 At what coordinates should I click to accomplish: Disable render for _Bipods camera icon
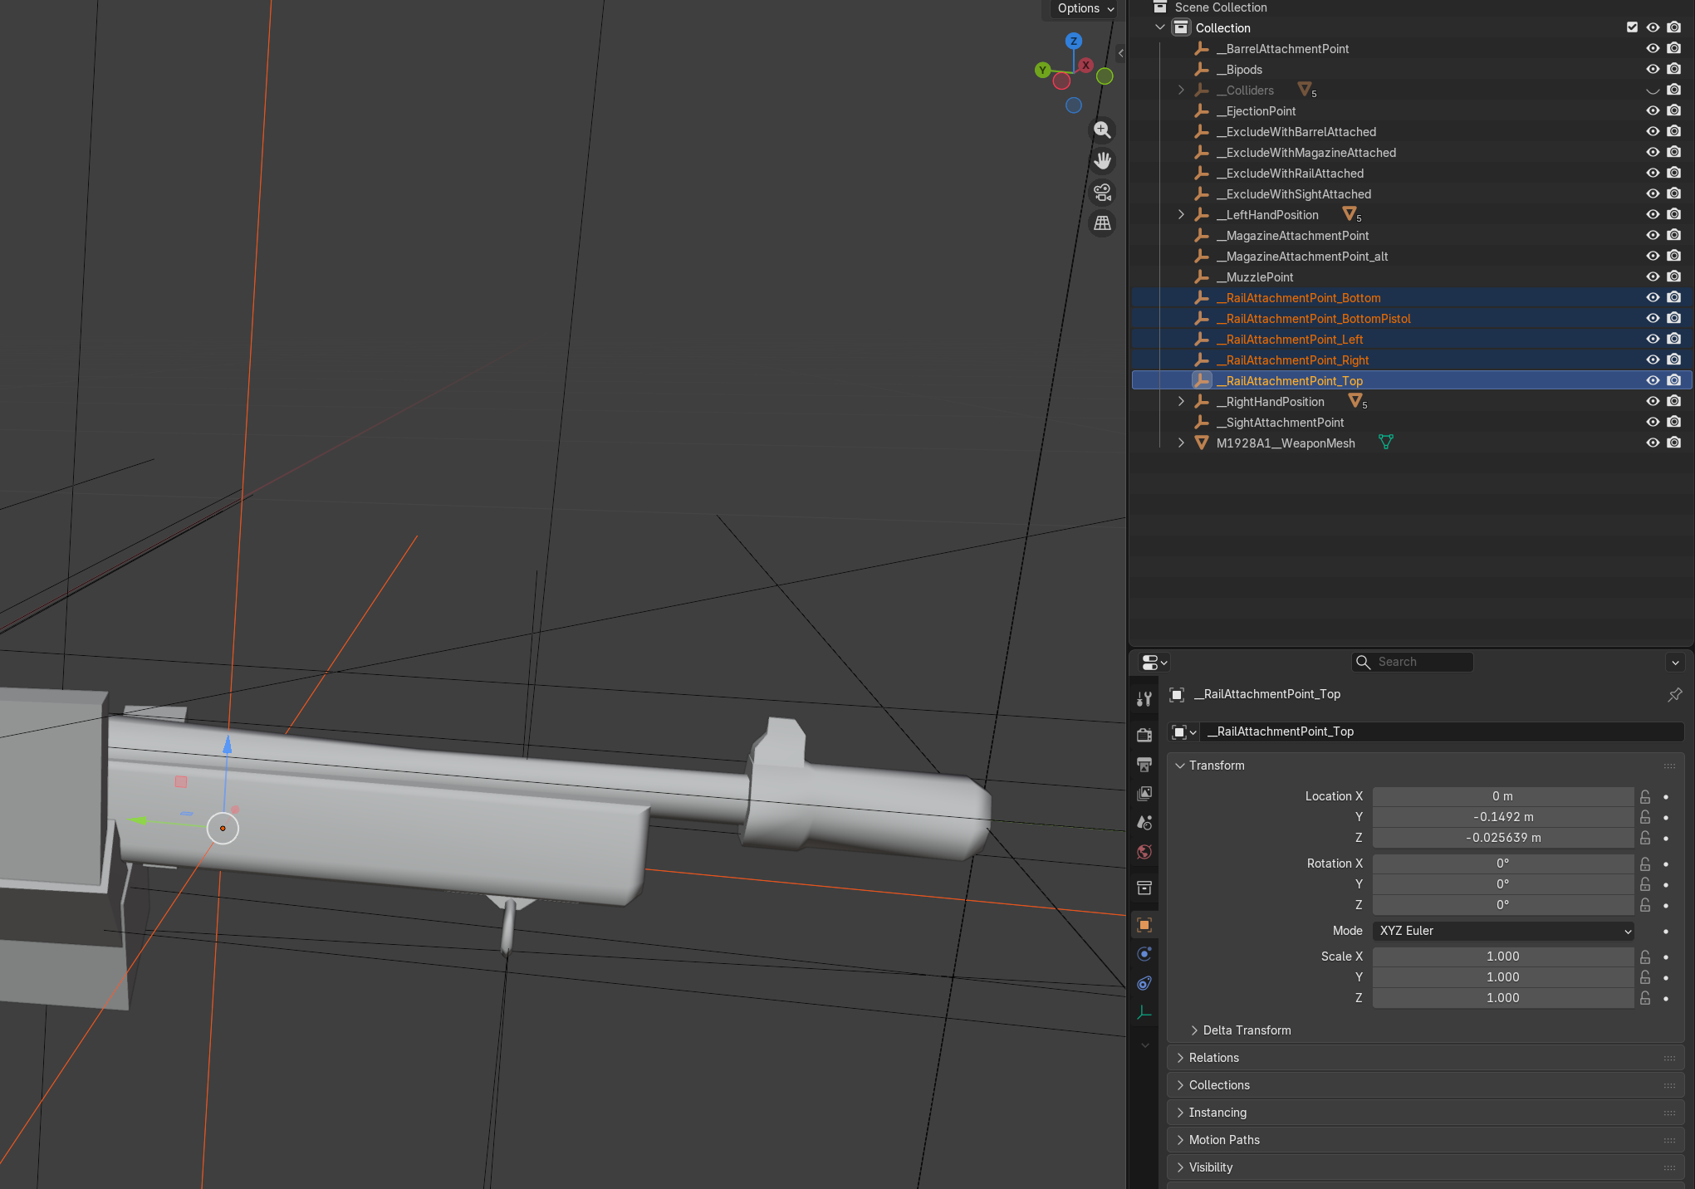point(1674,69)
